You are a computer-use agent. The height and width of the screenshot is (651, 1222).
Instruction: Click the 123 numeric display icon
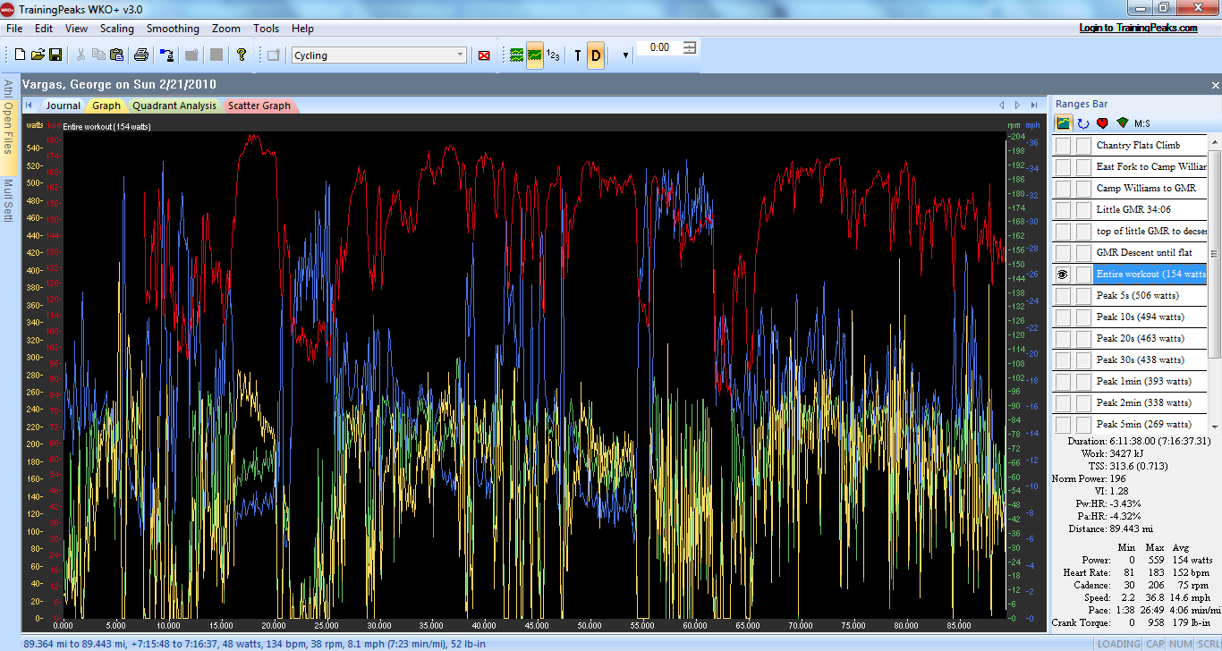554,55
